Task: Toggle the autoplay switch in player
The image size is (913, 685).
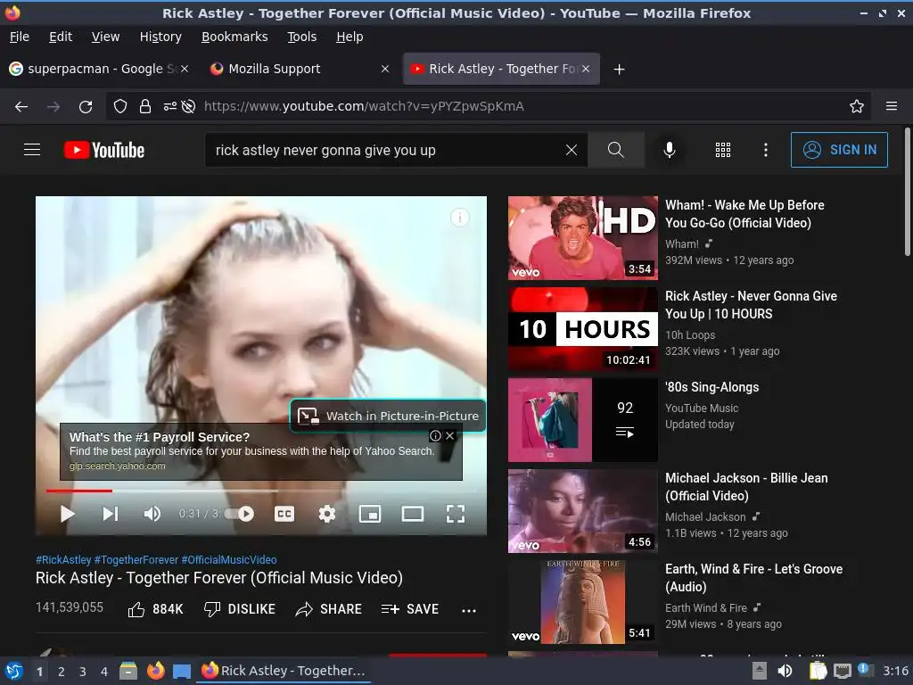Action: coord(240,514)
